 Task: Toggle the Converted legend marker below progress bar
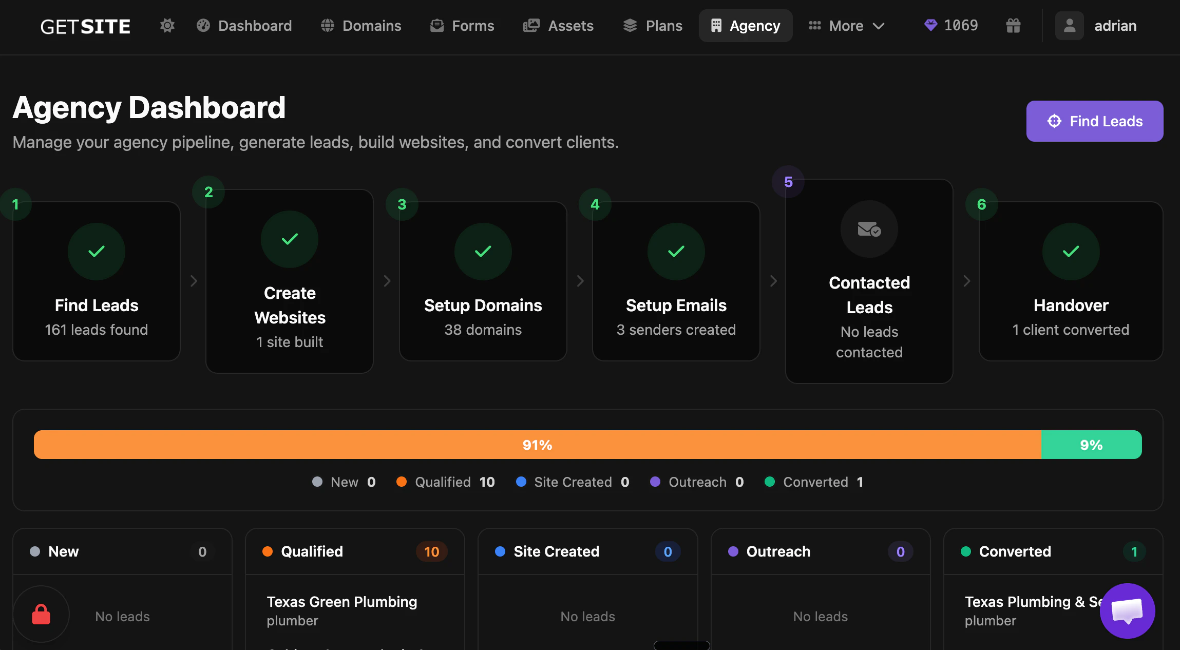pyautogui.click(x=770, y=482)
